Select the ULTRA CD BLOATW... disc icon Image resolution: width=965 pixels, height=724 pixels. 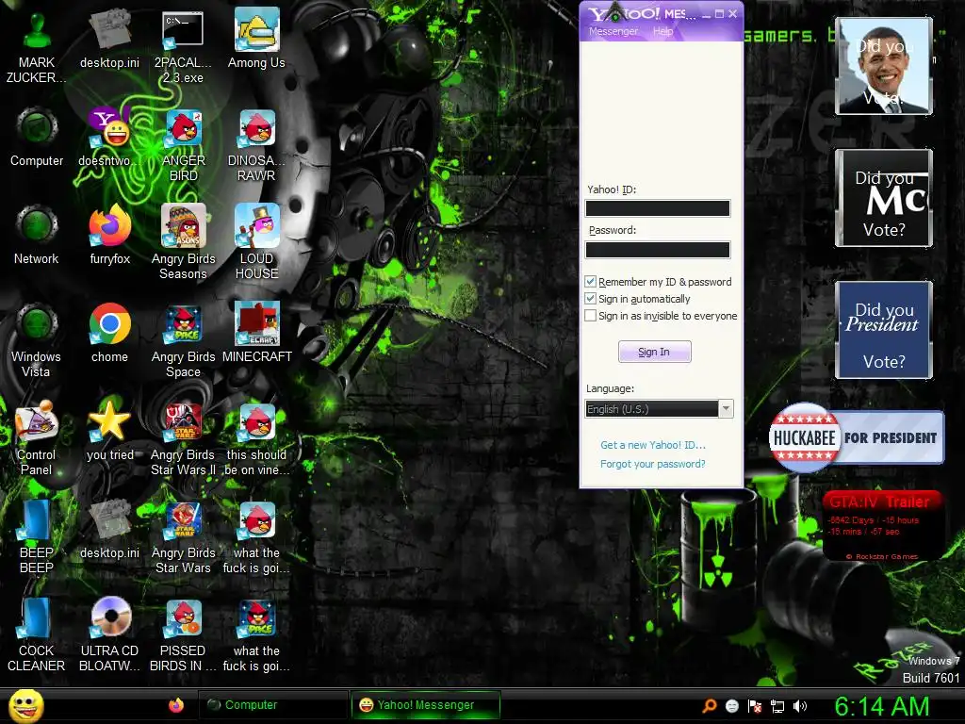click(x=109, y=633)
